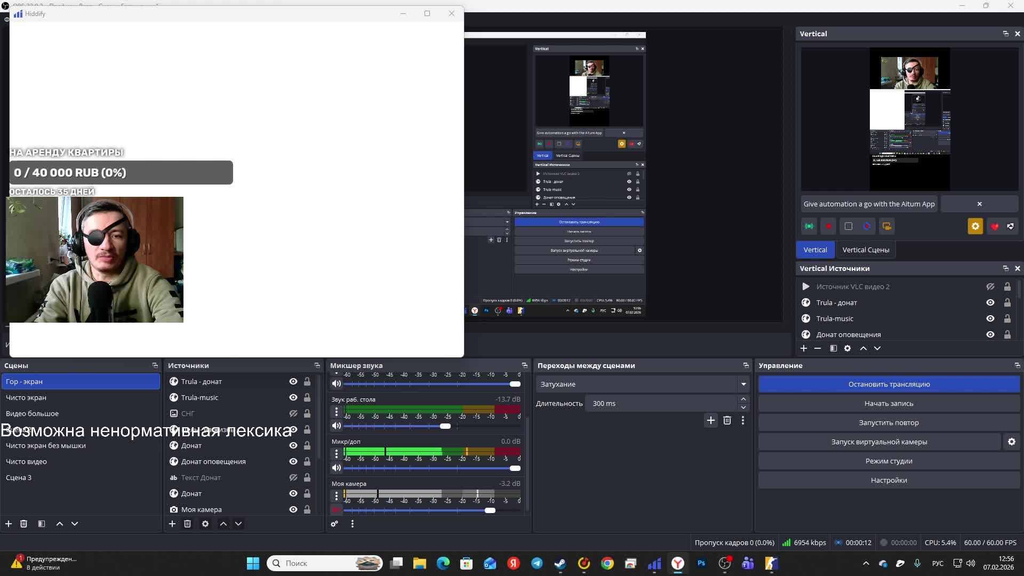1024x576 pixels.
Task: Open Photoshop from the taskbar
Action: (701, 563)
